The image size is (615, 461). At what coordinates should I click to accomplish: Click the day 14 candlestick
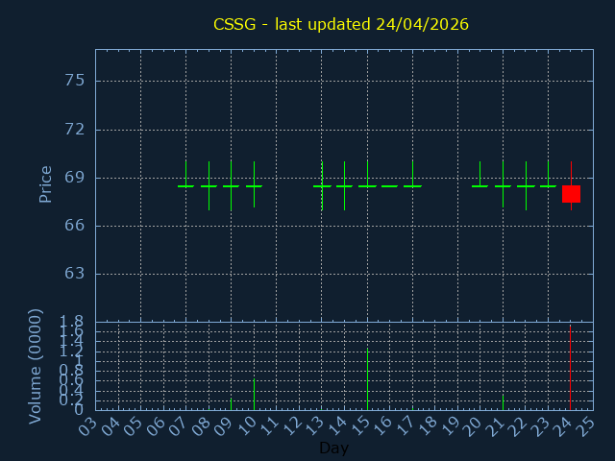[x=344, y=185]
